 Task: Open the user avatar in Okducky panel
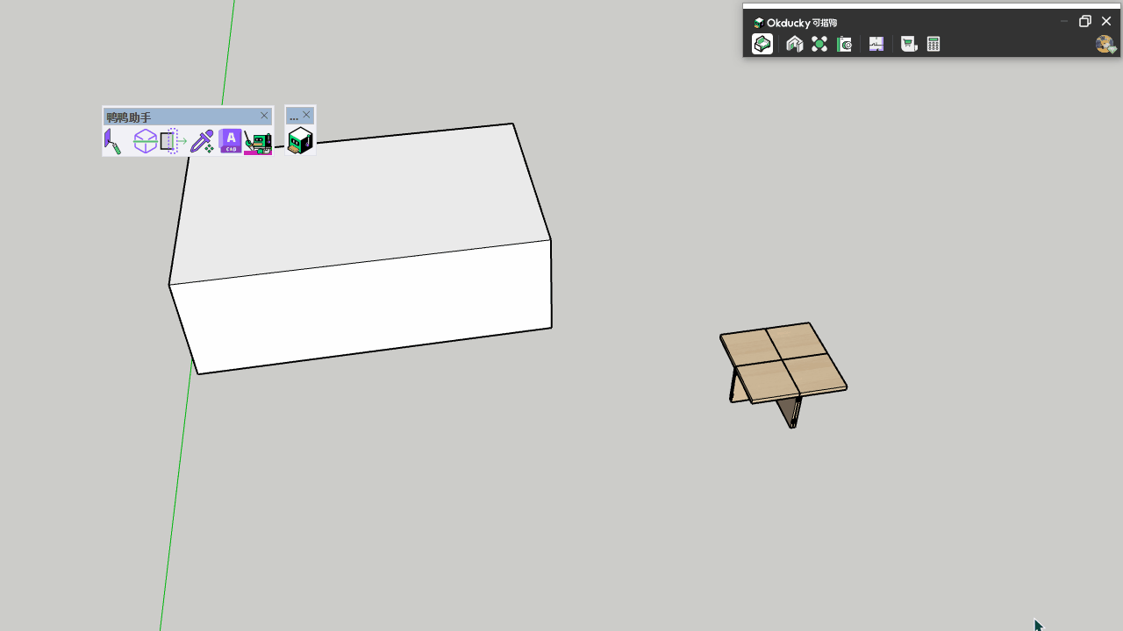(1105, 44)
